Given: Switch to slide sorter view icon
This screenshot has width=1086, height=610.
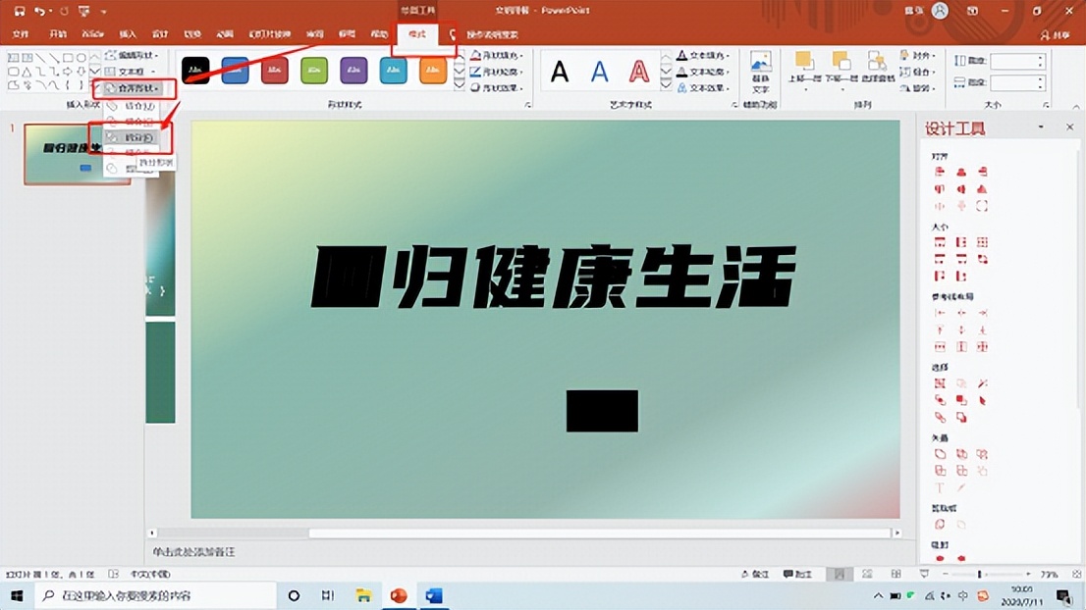Looking at the screenshot, I should [x=867, y=574].
